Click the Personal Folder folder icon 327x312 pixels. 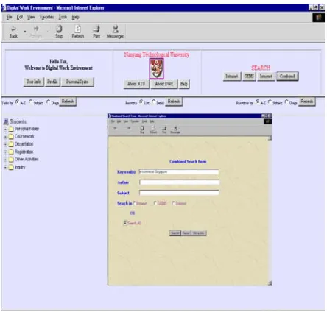(x=11, y=129)
